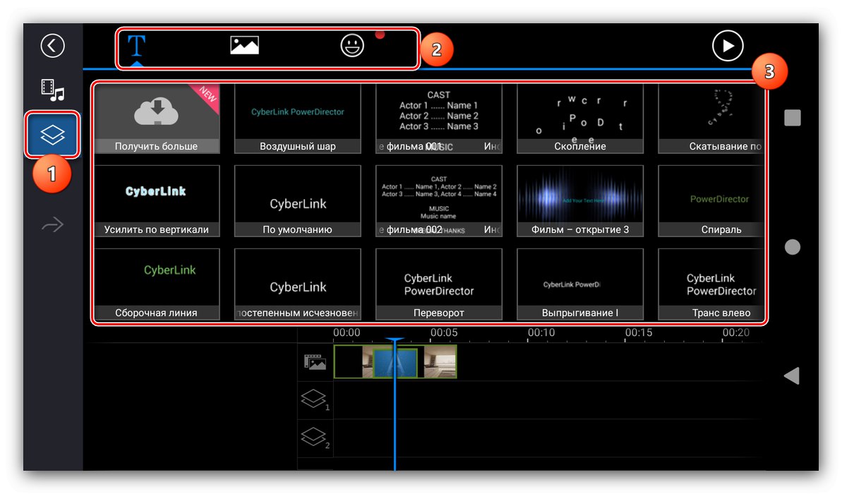
Task: Tap the Android recent apps square button
Action: 793,118
